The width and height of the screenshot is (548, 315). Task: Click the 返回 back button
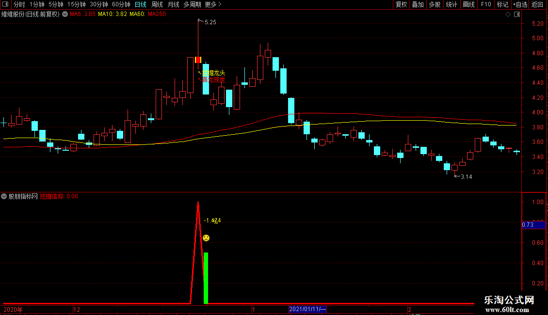[537, 4]
